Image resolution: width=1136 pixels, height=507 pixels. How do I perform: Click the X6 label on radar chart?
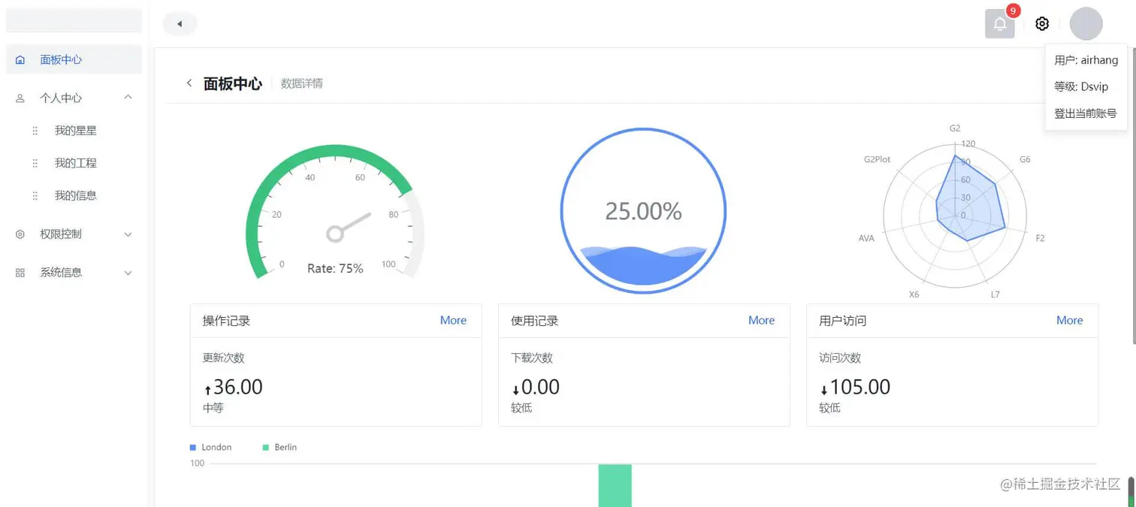tap(914, 294)
